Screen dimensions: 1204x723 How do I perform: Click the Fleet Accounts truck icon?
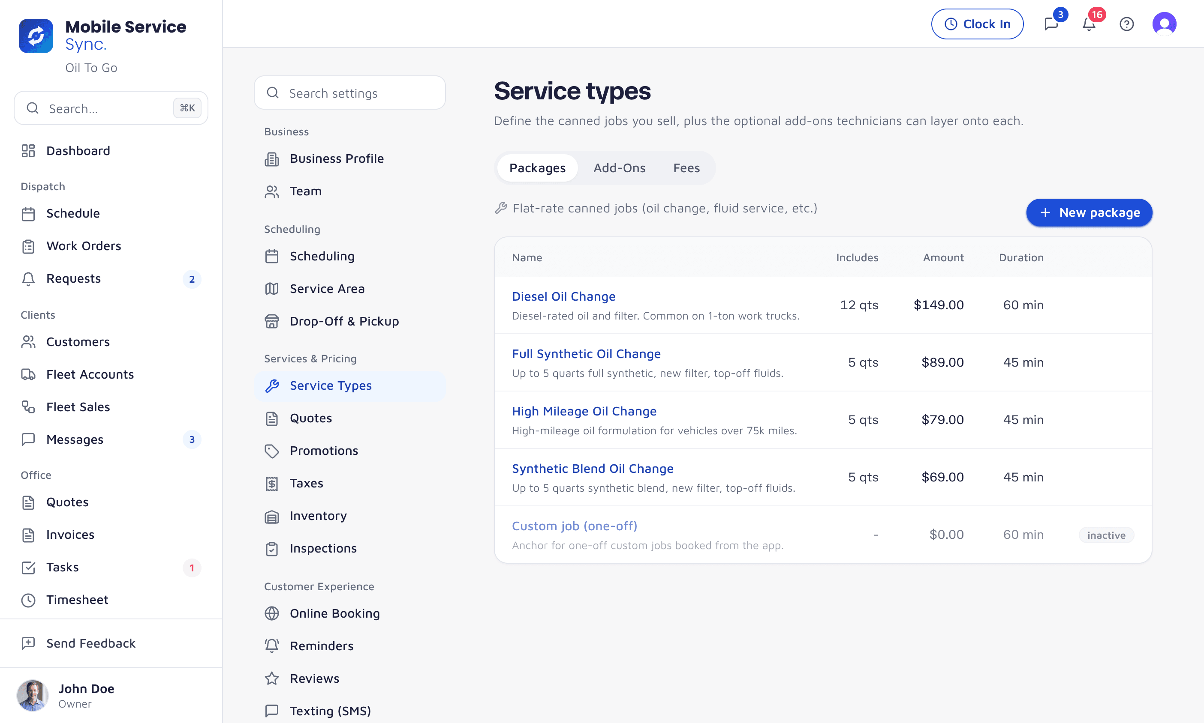28,374
